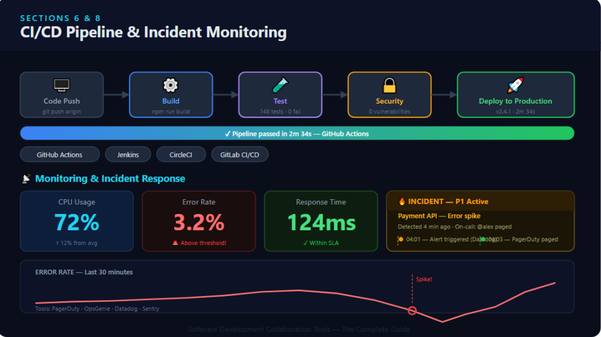Select the CircleCI pill
Viewport: 601px width, 337px height.
[181, 155]
